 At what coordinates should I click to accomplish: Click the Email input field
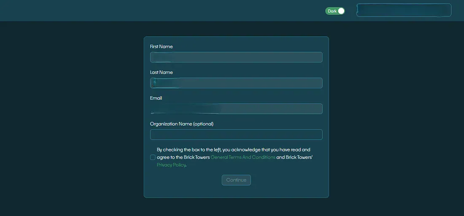coord(236,108)
